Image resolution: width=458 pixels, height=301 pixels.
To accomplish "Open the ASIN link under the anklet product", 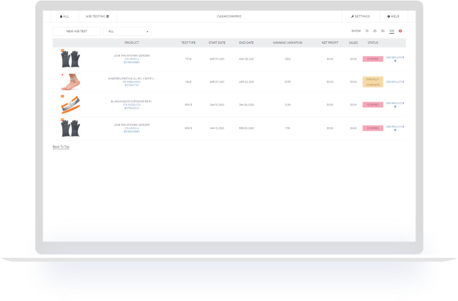I will pyautogui.click(x=132, y=85).
